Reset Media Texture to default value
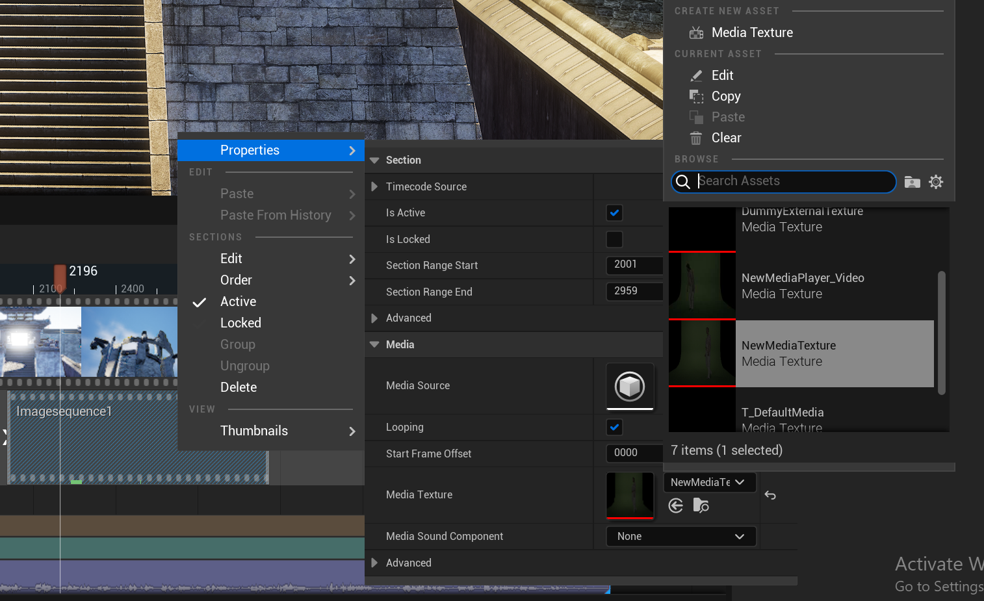 pos(770,495)
